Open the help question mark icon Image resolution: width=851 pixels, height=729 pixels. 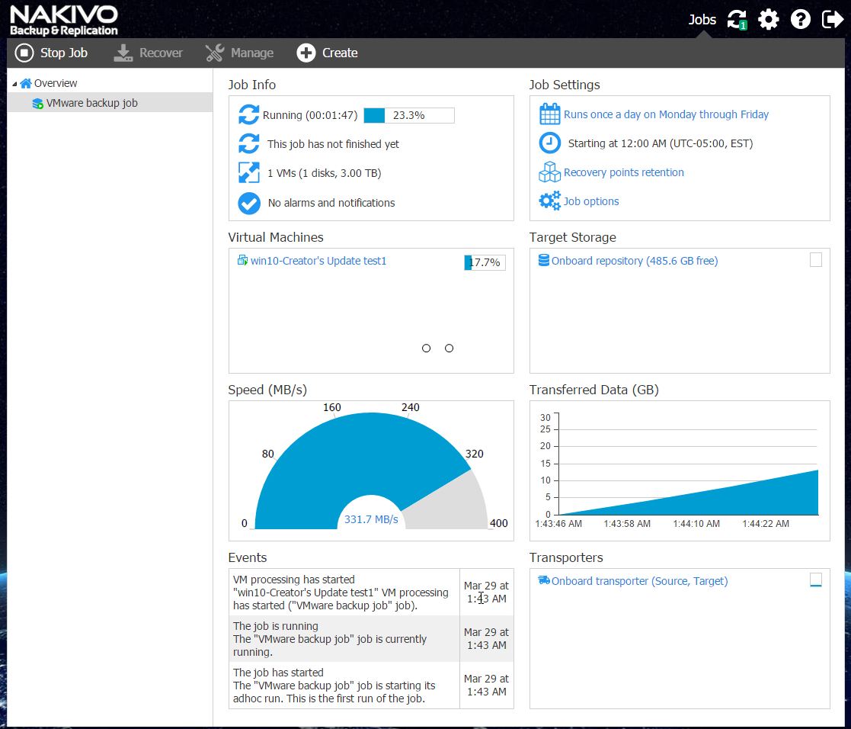(x=801, y=20)
